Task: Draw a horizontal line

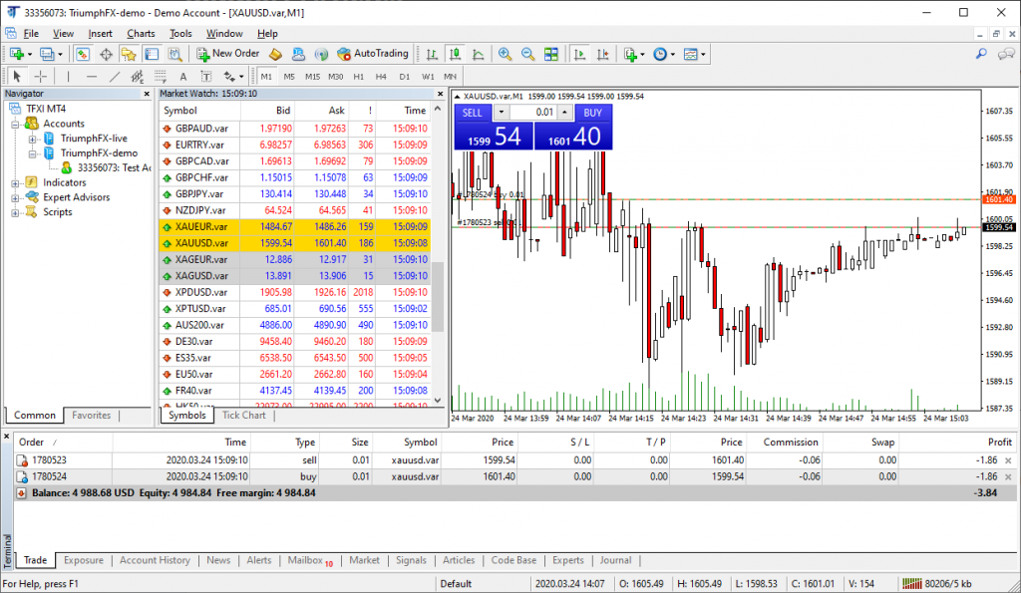Action: point(91,76)
